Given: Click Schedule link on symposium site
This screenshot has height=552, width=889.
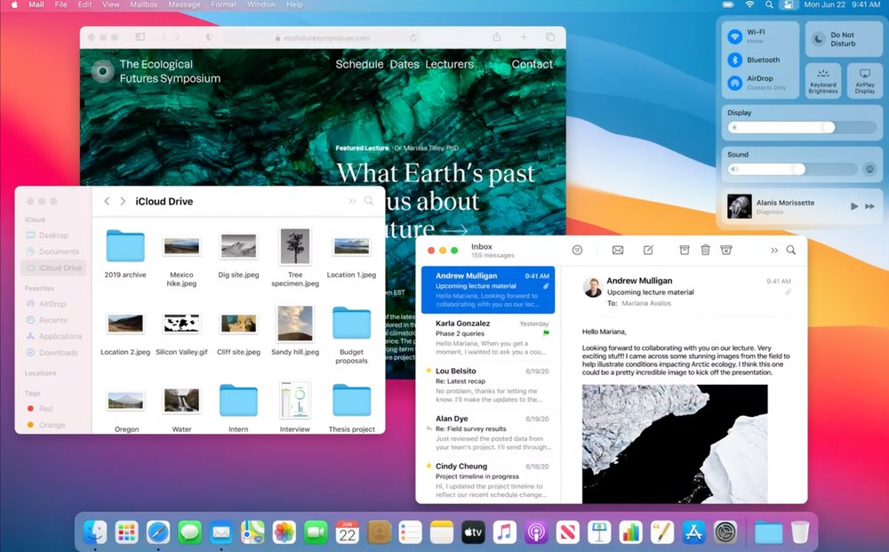Looking at the screenshot, I should pyautogui.click(x=359, y=64).
